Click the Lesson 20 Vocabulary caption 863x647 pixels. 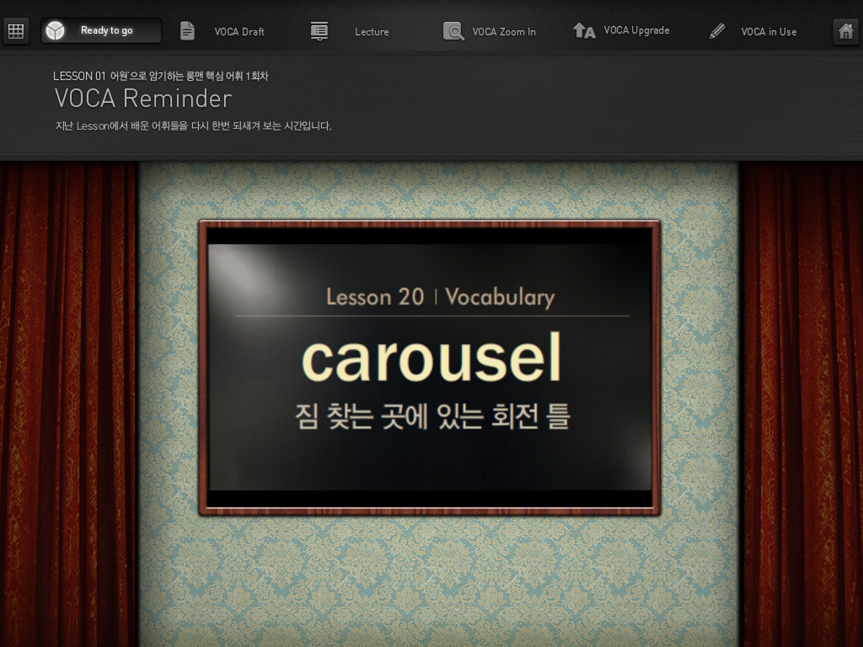tap(440, 297)
